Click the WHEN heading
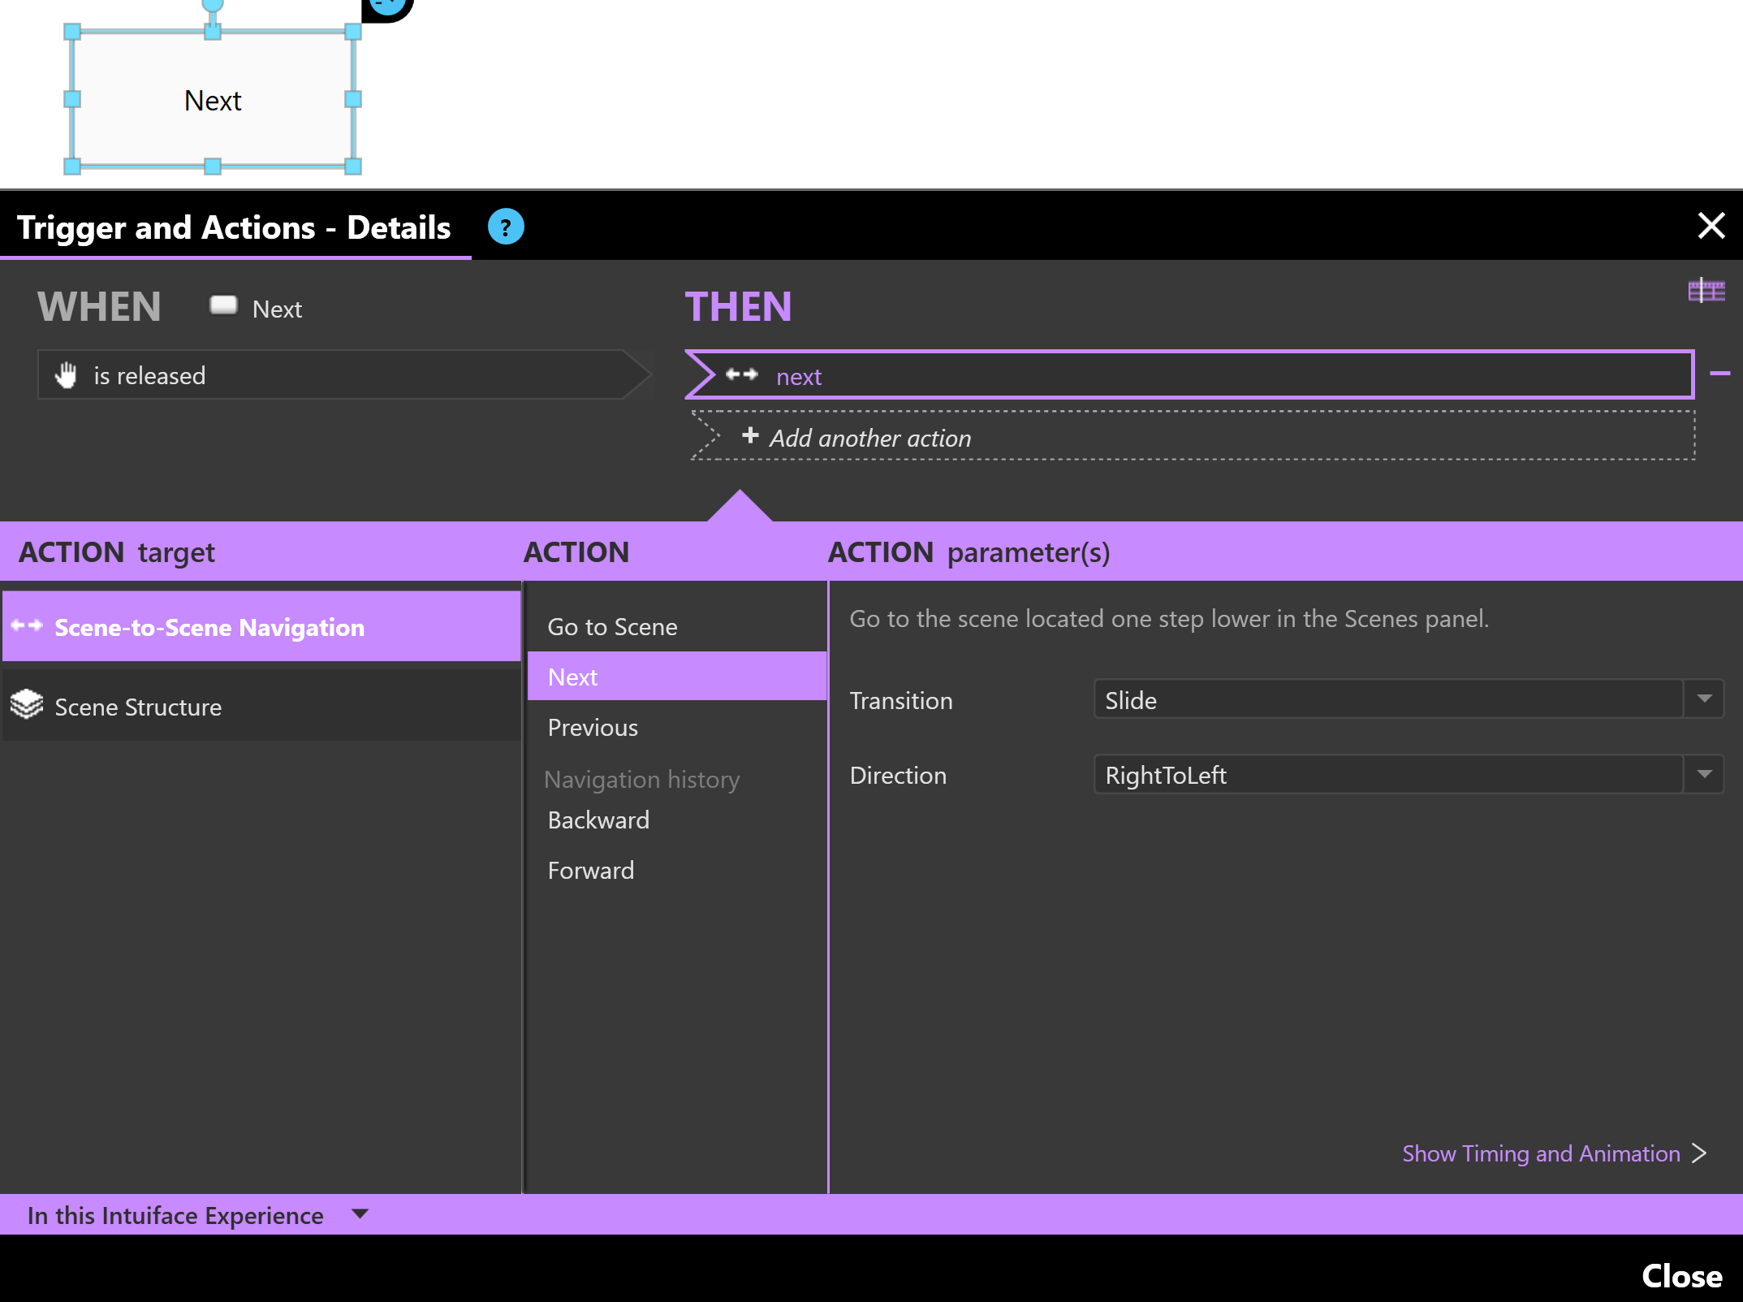Screen dimensions: 1743x1302 click(x=99, y=307)
